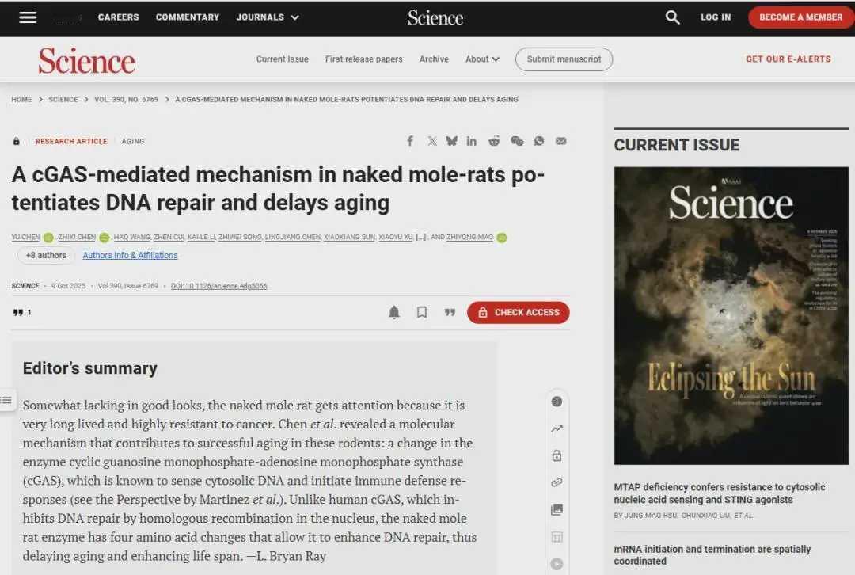This screenshot has height=575, width=855.
Task: Open author Zhen Cui link
Action: (169, 238)
